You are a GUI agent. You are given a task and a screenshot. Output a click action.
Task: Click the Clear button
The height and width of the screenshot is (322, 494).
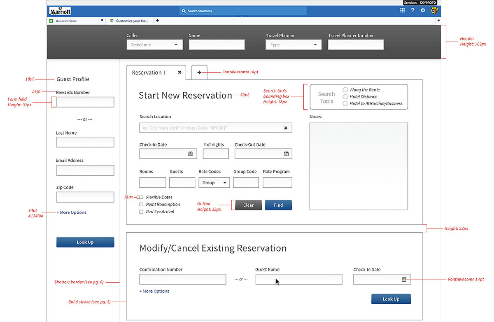coord(249,205)
